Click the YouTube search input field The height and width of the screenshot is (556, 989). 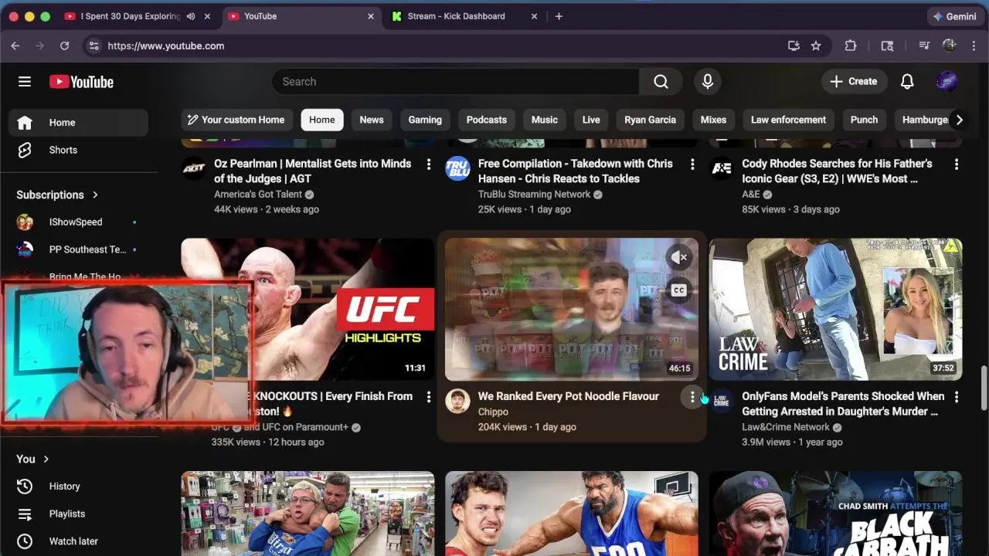pos(456,82)
